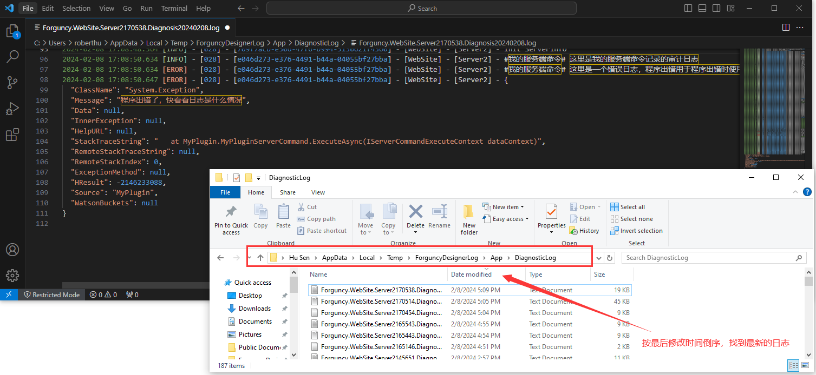Image resolution: width=816 pixels, height=375 pixels.
Task: Open the File tab in File Explorer
Action: coord(225,192)
